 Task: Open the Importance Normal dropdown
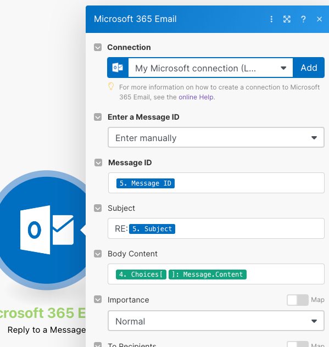[216, 321]
